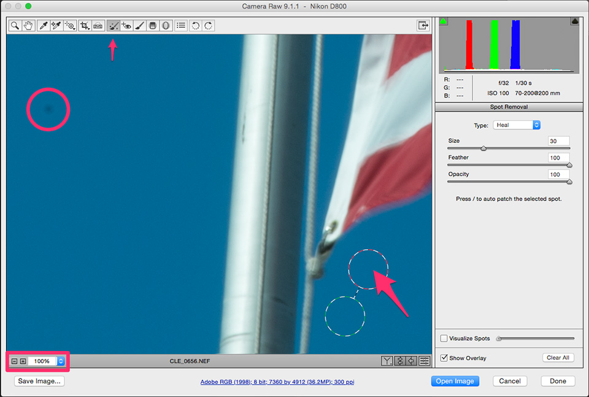Select the Targeted Adjustment tool
589x397 pixels.
(x=70, y=26)
